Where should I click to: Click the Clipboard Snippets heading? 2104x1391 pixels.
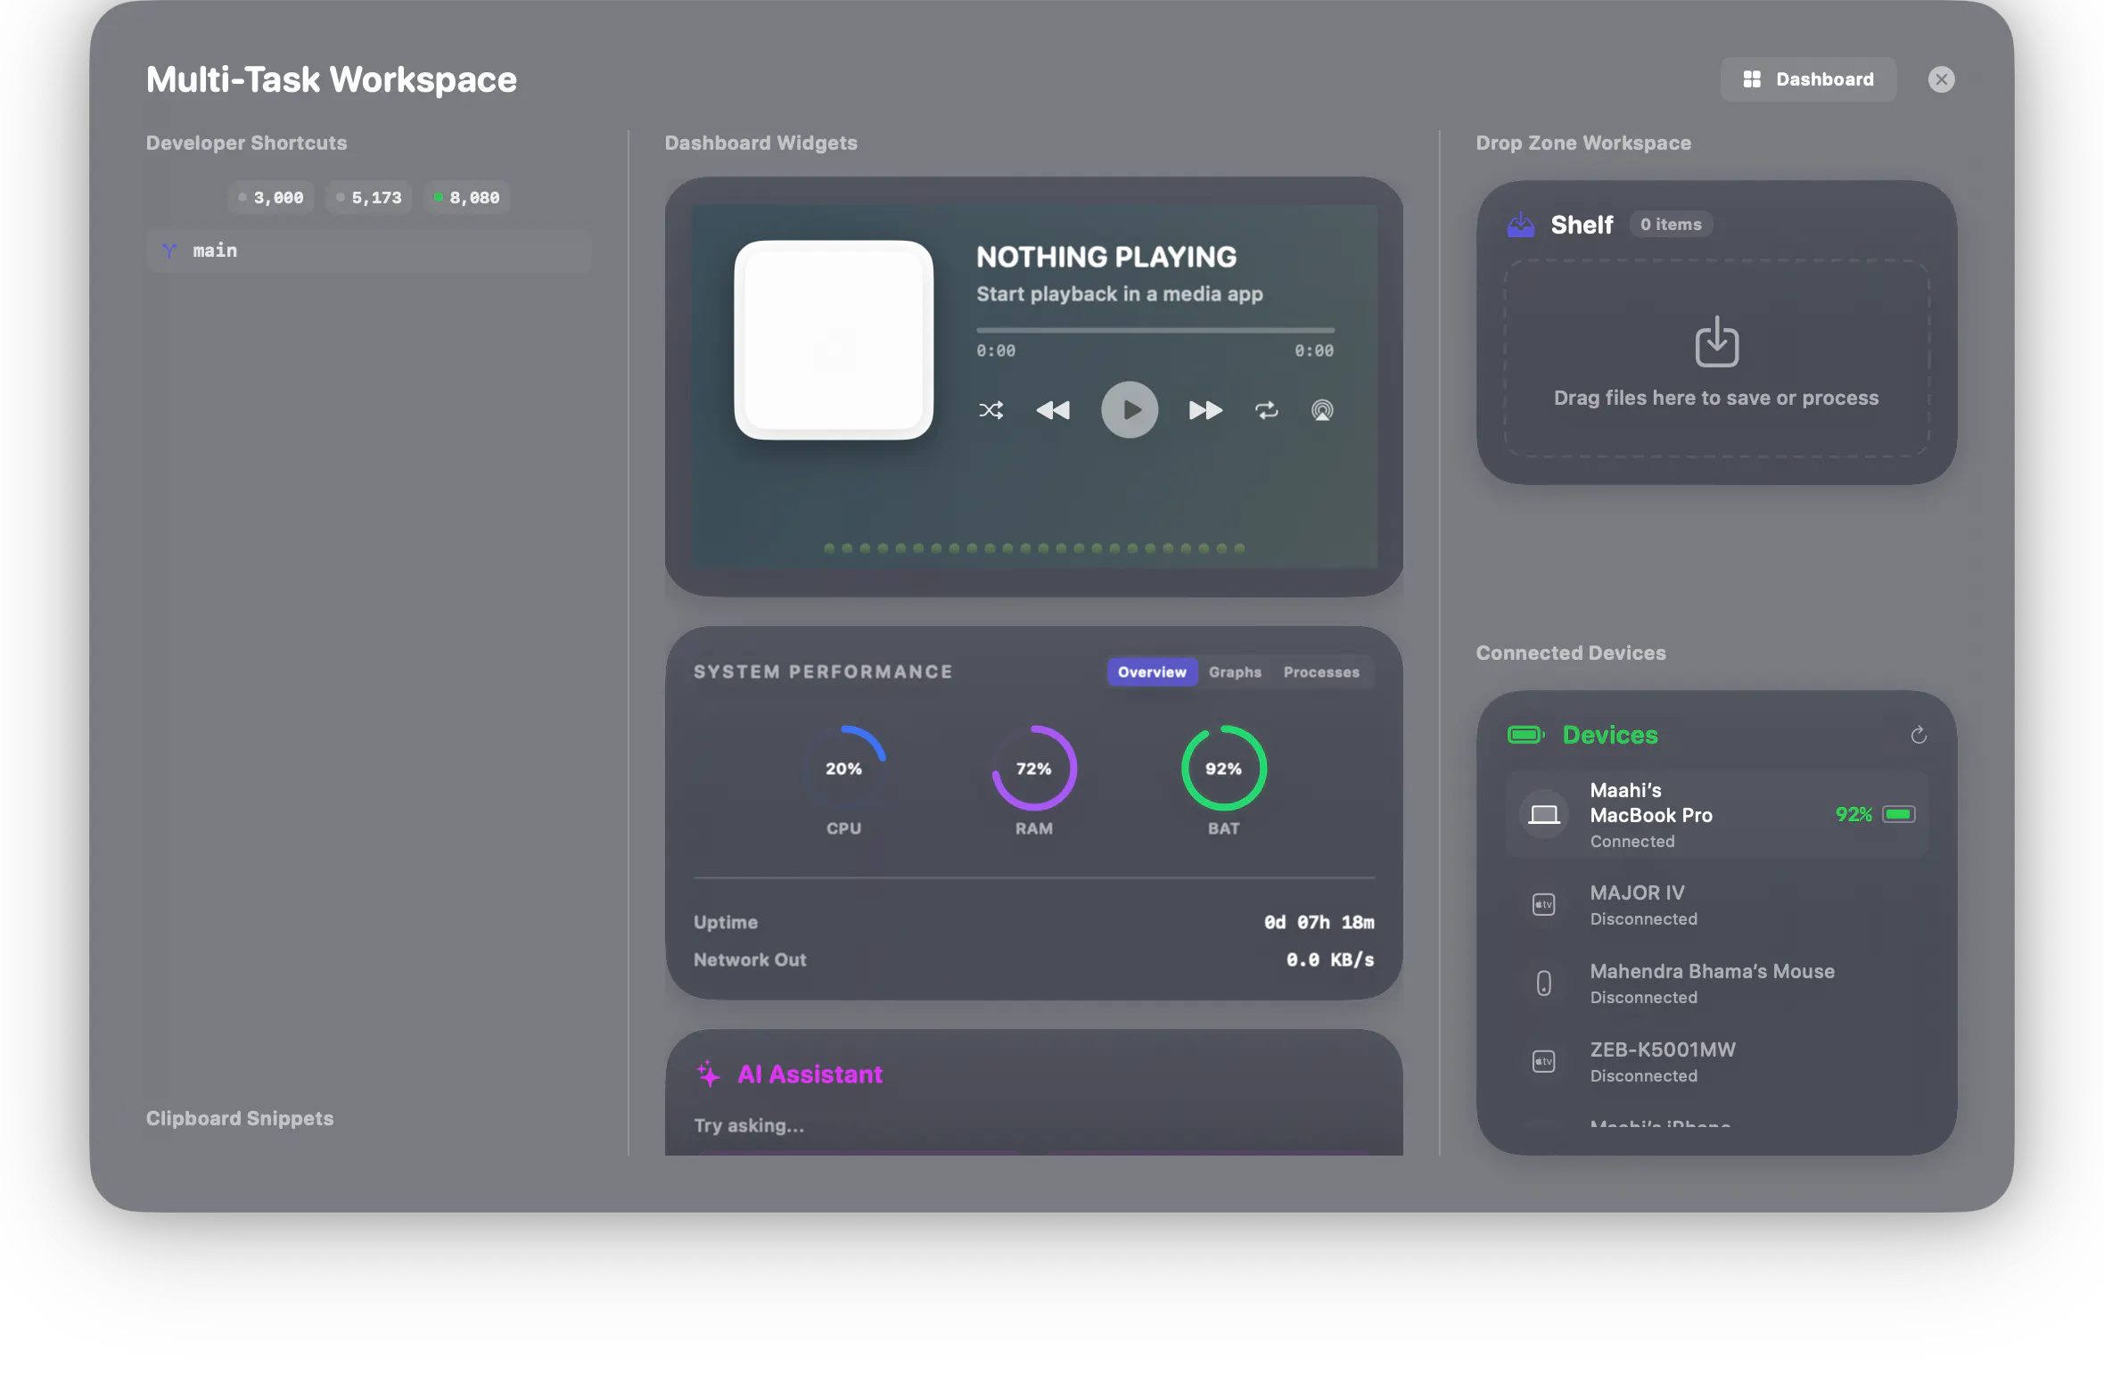click(240, 1118)
